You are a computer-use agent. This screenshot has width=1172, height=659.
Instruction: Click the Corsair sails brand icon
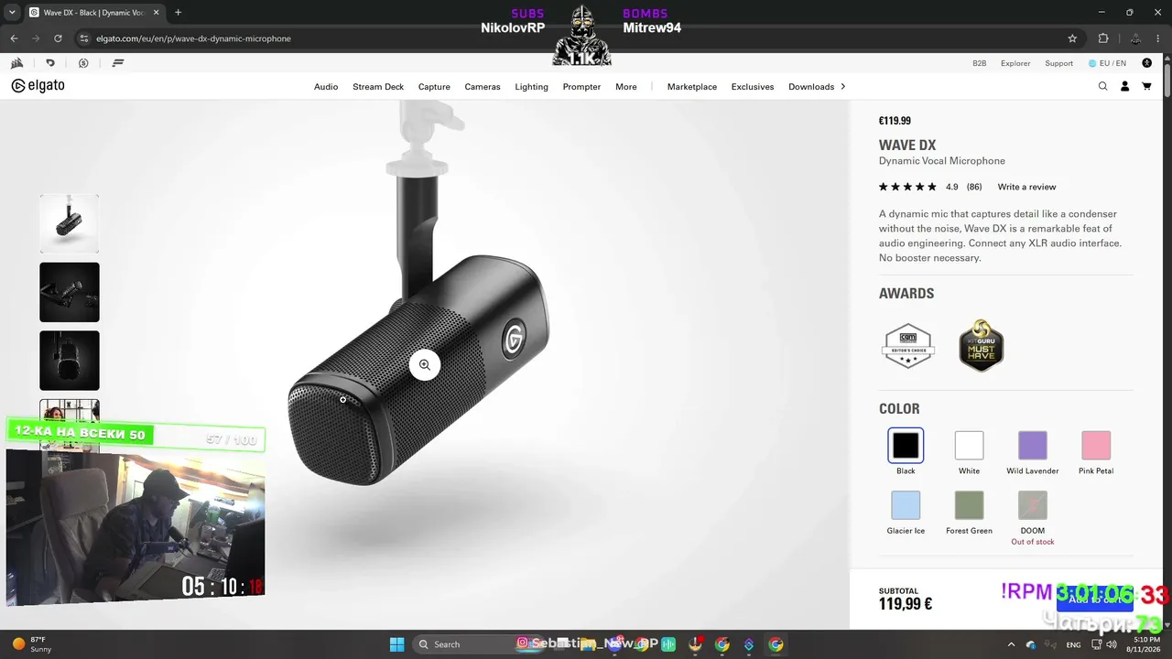click(x=16, y=63)
